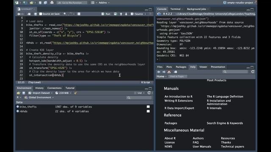Image resolution: width=271 pixels, height=152 pixels.
Task: Switch to the Terminal tab
Action: click(x=175, y=9)
